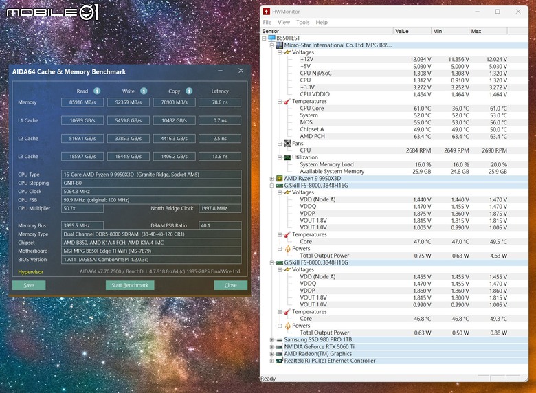Click second G.Skill Voltages lightning icon
The width and height of the screenshot is (536, 393).
click(287, 269)
